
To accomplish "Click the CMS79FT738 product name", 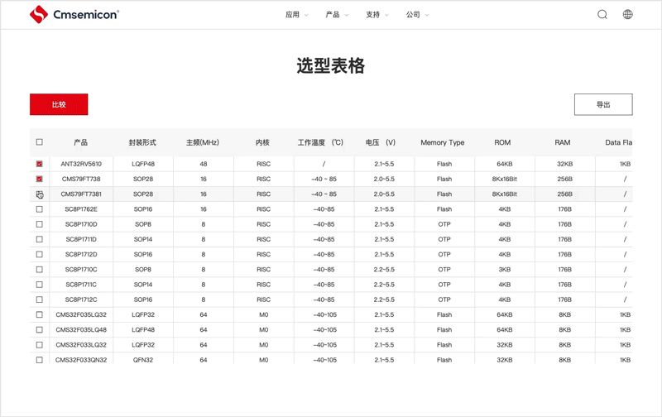I will (x=81, y=179).
